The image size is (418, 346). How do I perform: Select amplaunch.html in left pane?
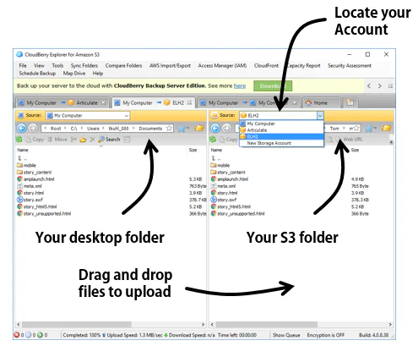click(35, 179)
